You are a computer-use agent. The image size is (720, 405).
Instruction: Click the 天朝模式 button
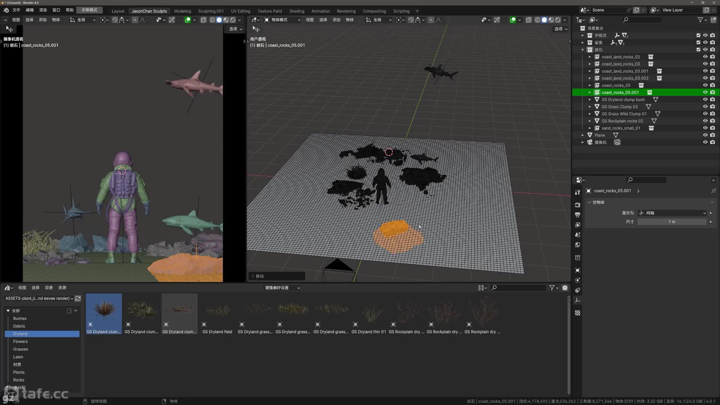coord(89,10)
